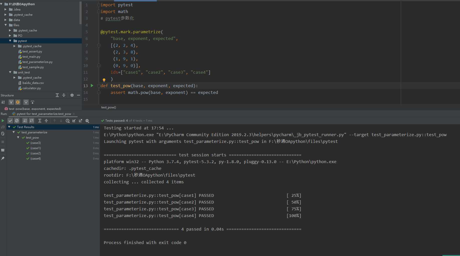Fold the test_pow function at line 13
Image resolution: width=460 pixels, height=256 pixels.
tap(99, 86)
